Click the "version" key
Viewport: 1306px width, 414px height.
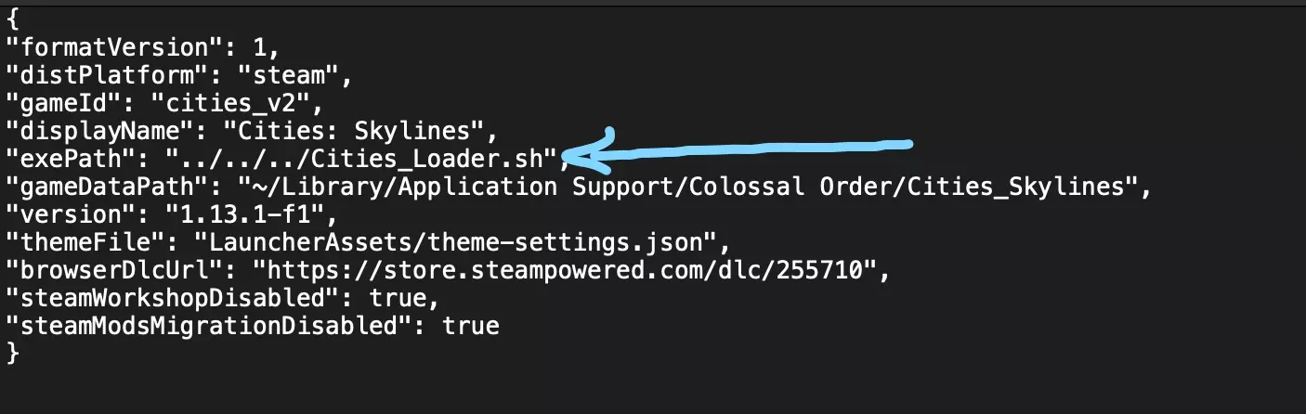tap(72, 213)
